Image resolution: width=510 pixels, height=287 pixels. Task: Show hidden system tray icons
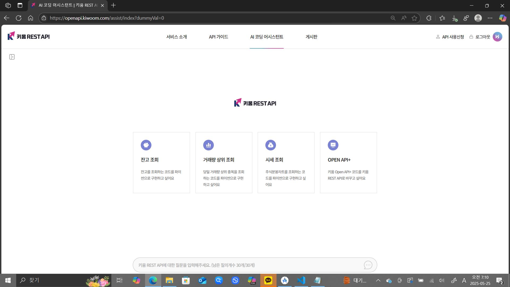[378, 280]
